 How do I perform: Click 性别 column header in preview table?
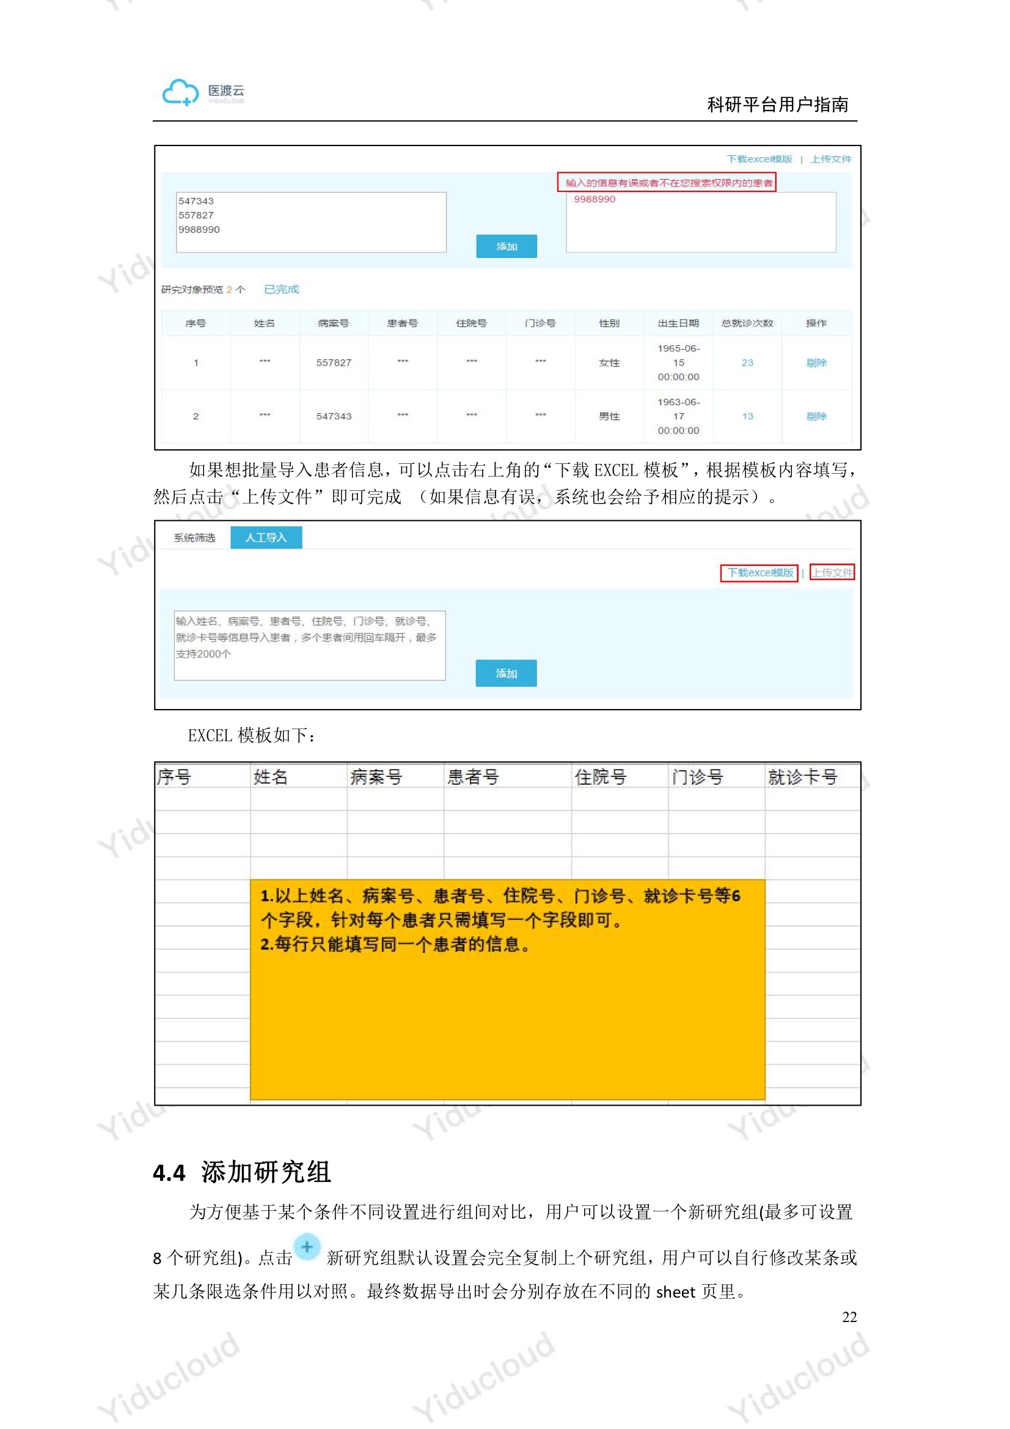pos(609,323)
